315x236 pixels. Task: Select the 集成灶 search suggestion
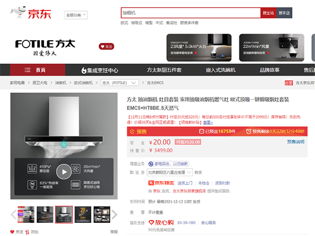click(x=171, y=23)
